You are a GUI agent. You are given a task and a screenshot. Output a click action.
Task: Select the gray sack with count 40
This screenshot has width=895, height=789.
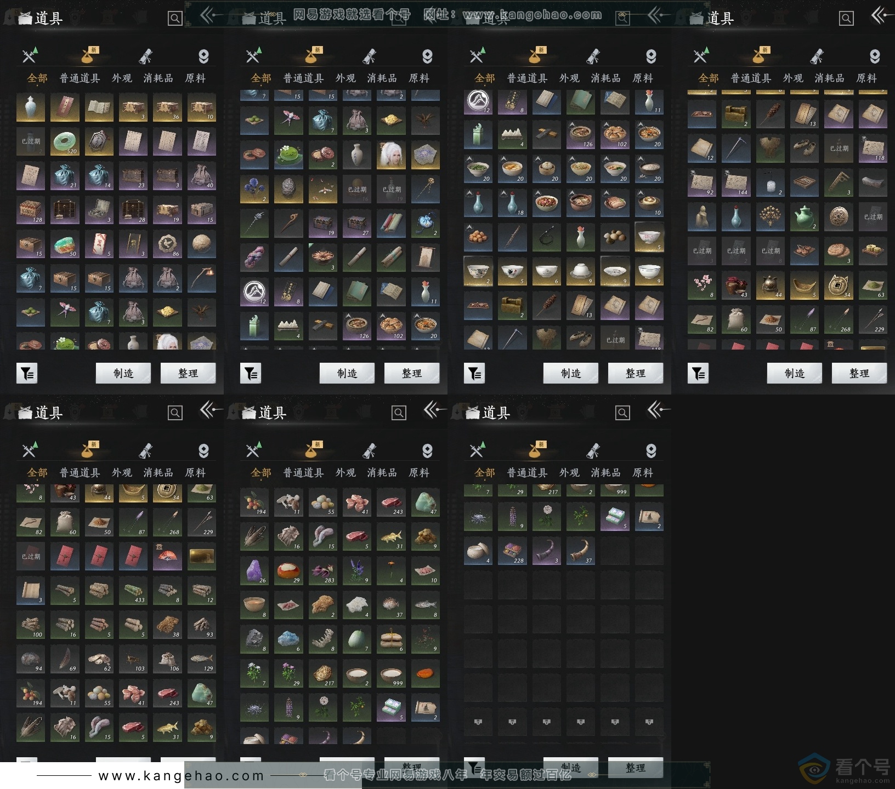tap(201, 176)
